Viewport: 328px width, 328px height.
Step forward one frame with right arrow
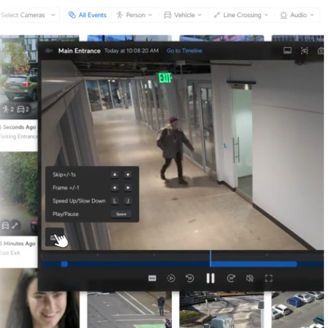point(128,188)
